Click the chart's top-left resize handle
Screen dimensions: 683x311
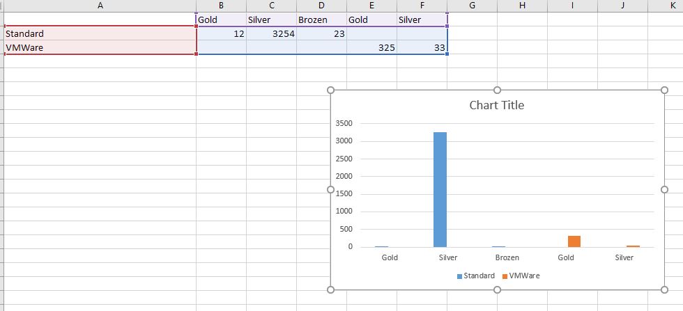(331, 90)
